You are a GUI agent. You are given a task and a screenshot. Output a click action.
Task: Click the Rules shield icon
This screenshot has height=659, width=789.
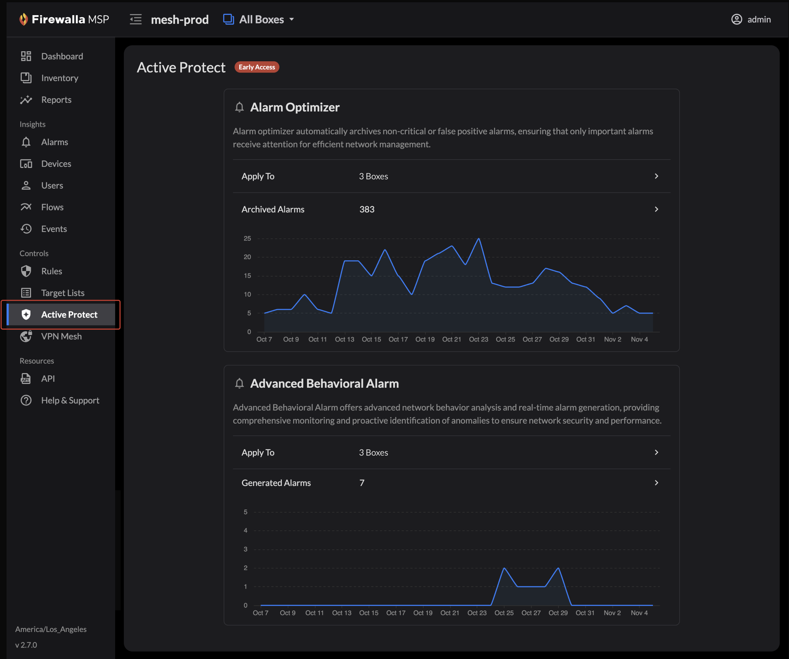[x=26, y=271]
